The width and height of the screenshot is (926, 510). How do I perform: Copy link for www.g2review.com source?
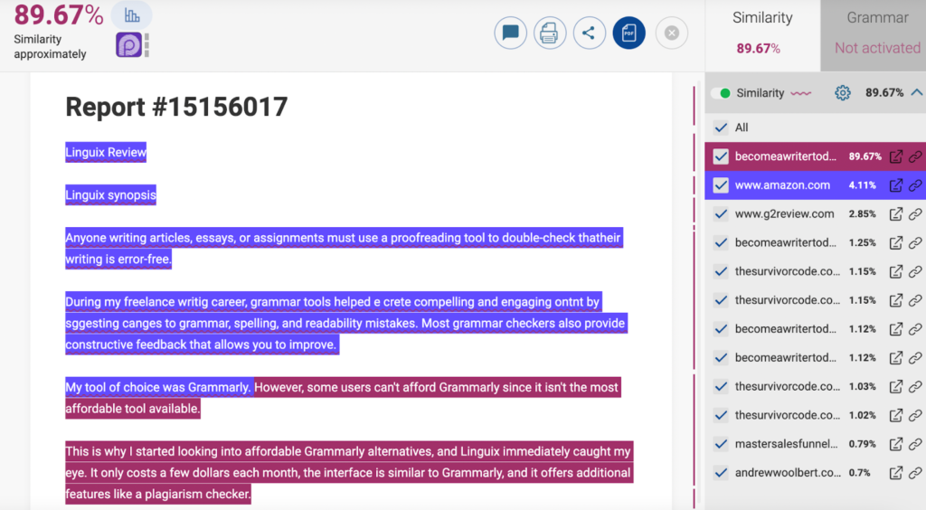coord(915,214)
